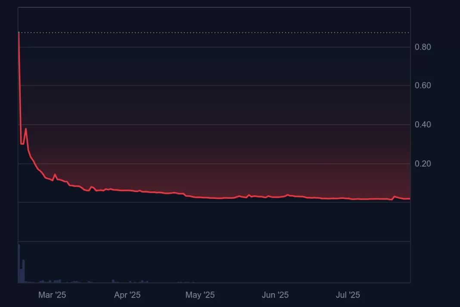Select the Jul '25 axis label

pyautogui.click(x=348, y=295)
